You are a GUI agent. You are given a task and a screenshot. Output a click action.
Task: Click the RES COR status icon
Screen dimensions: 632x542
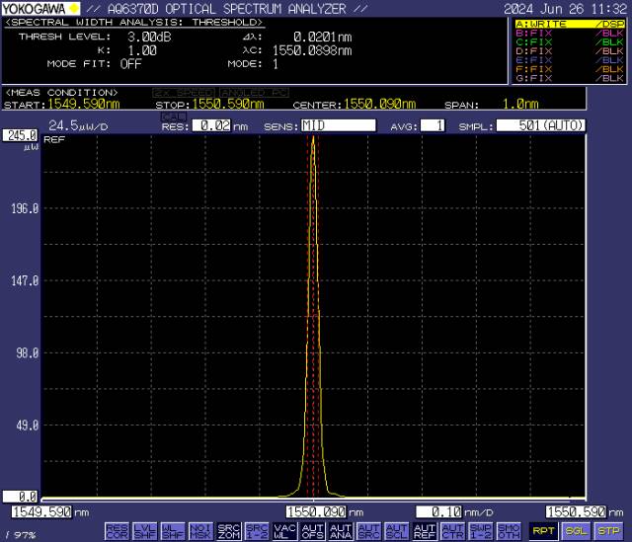[116, 531]
